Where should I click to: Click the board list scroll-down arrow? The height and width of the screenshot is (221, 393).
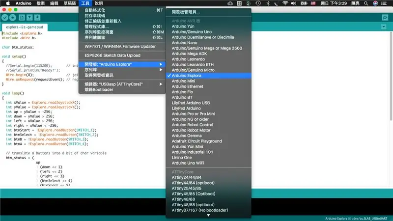click(x=208, y=215)
